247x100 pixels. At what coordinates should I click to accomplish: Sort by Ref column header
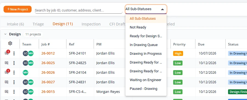[x=72, y=44]
